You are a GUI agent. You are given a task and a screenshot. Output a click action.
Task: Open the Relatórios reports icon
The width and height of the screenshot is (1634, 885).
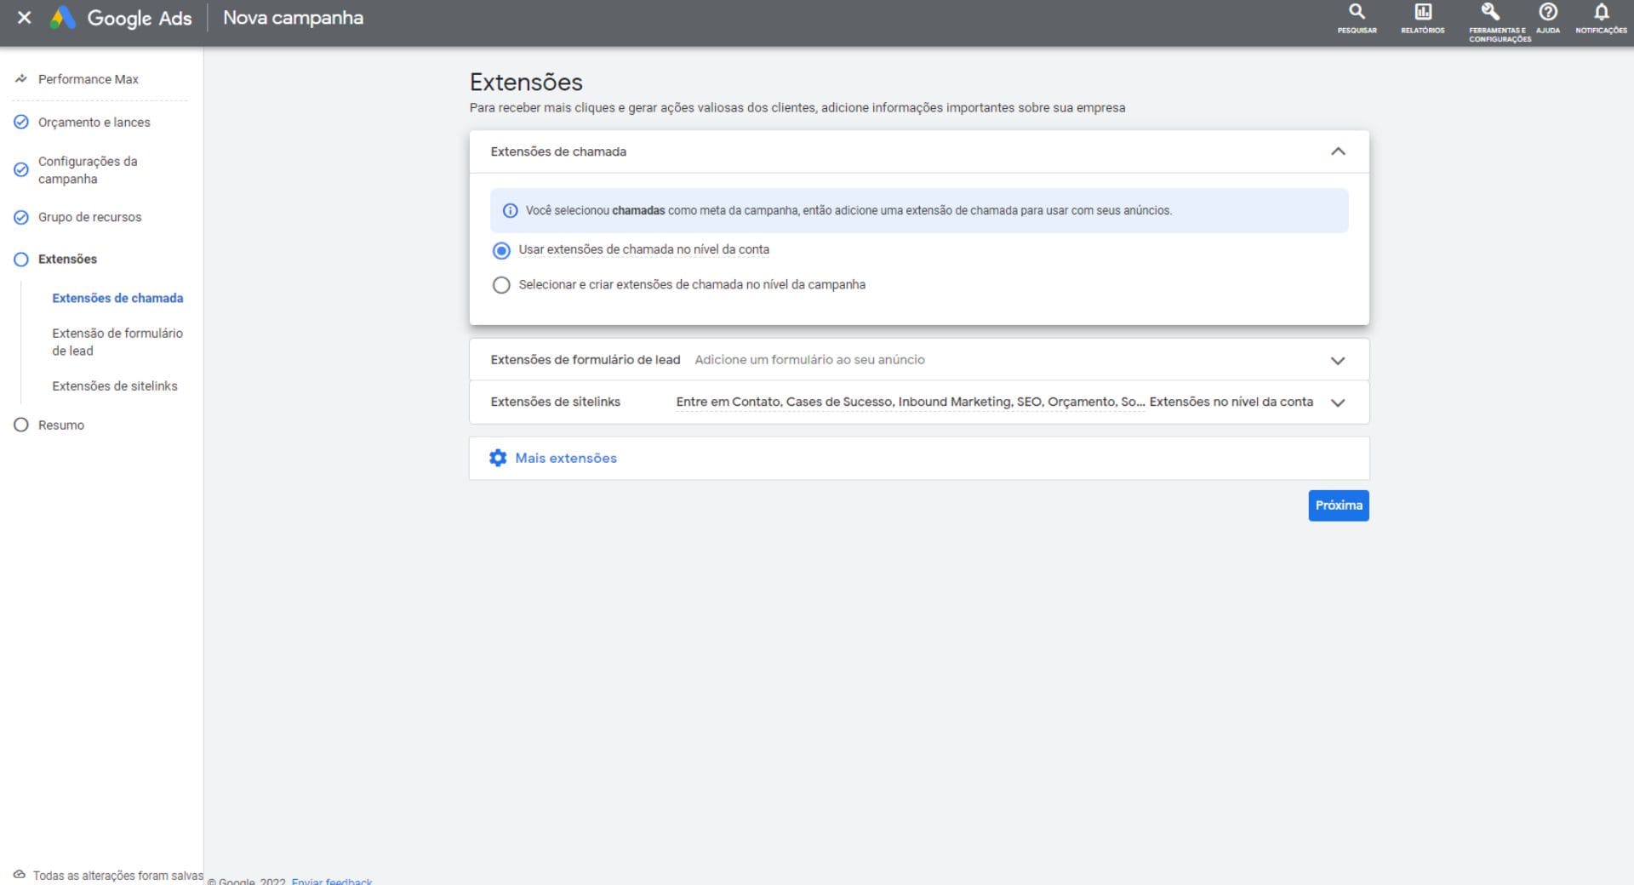[x=1422, y=13]
